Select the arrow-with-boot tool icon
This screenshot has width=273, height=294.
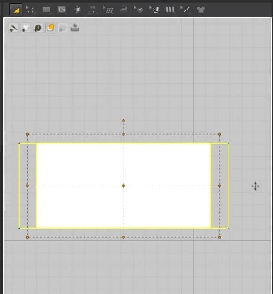click(154, 10)
